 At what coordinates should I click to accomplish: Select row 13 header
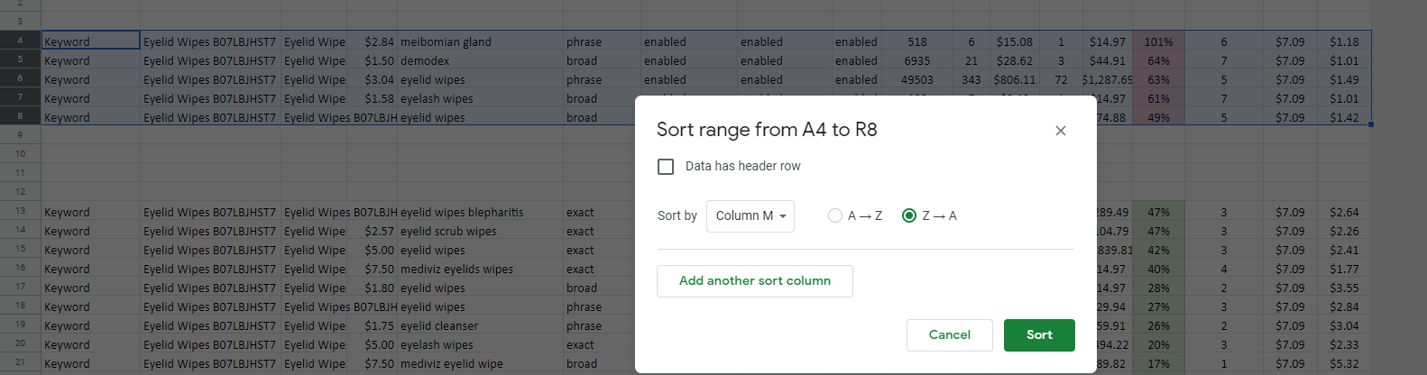[x=20, y=211]
